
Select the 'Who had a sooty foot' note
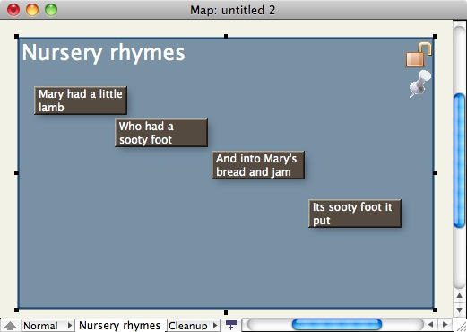(x=161, y=133)
